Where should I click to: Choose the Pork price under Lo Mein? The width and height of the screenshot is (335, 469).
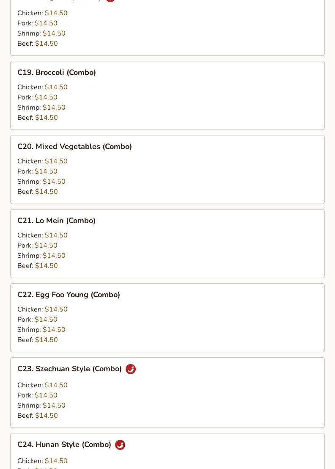click(x=46, y=246)
